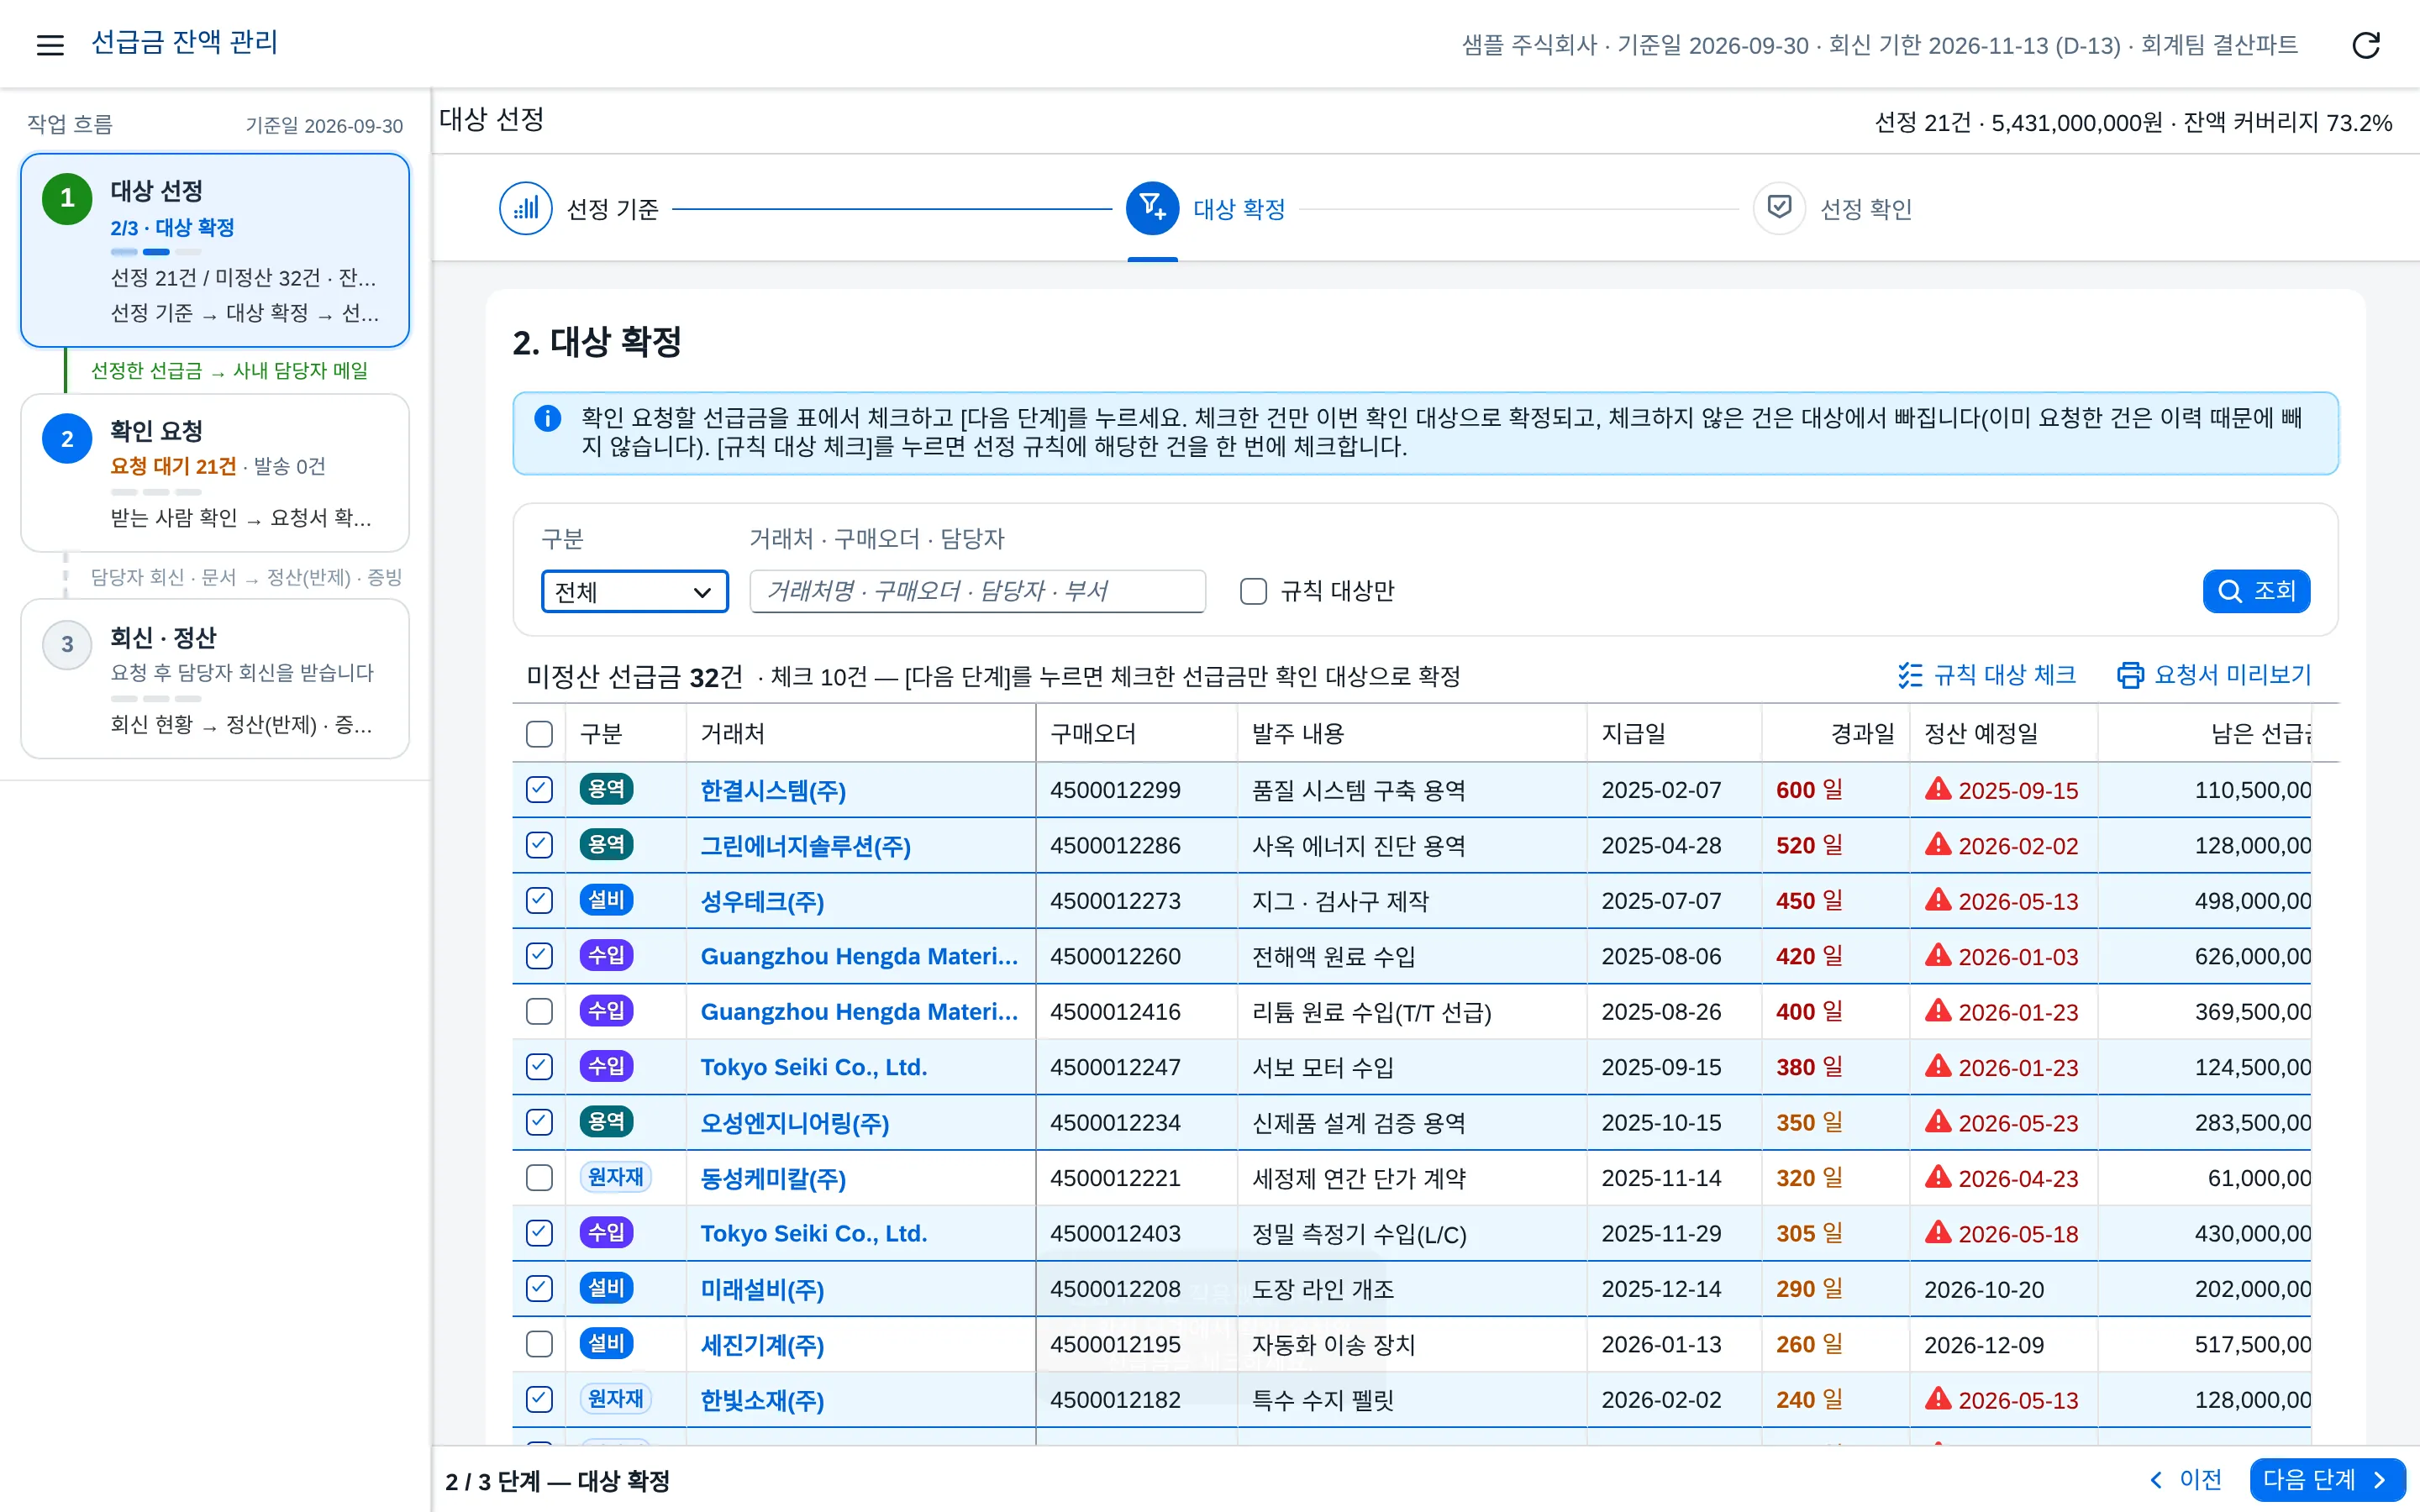2420x1512 pixels.
Task: Open the 오성엔지니어링(주) vendor link
Action: (x=794, y=1122)
